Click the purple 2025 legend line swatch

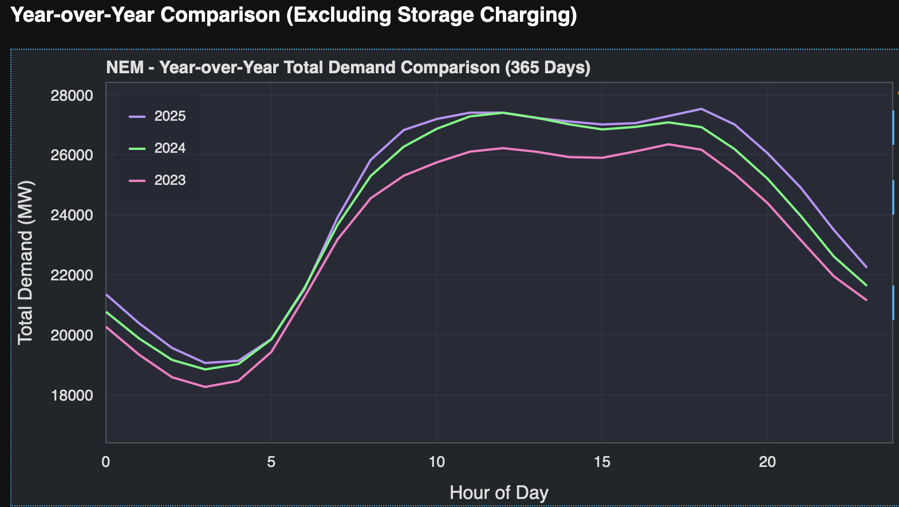(137, 116)
